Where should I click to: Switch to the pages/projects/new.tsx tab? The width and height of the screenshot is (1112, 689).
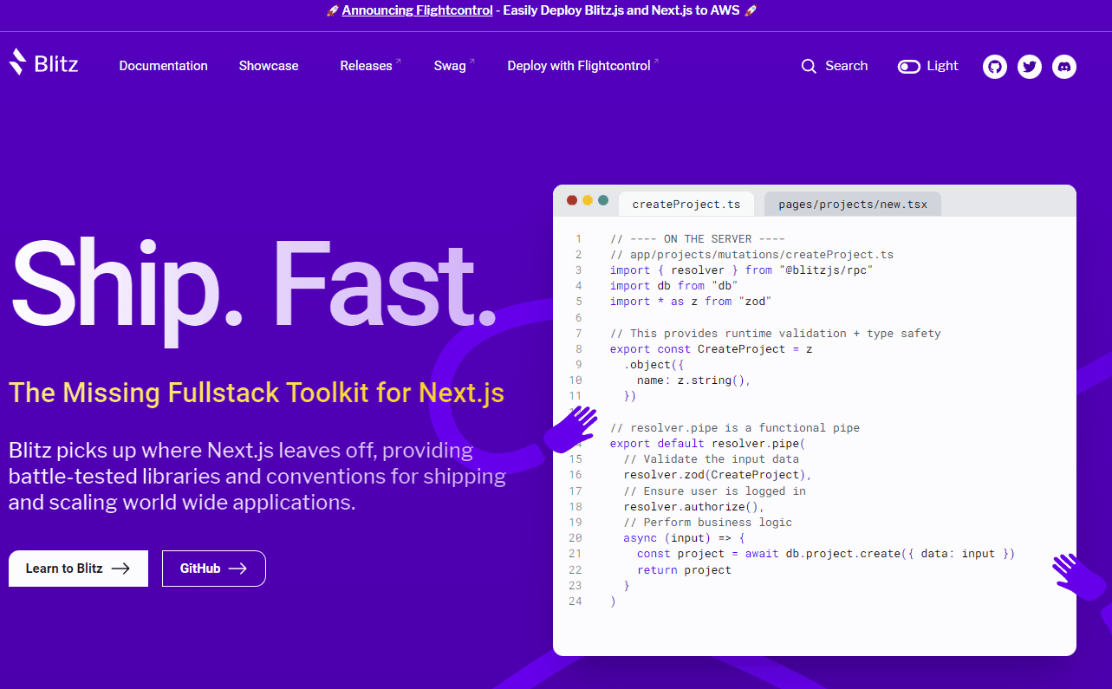tap(852, 204)
